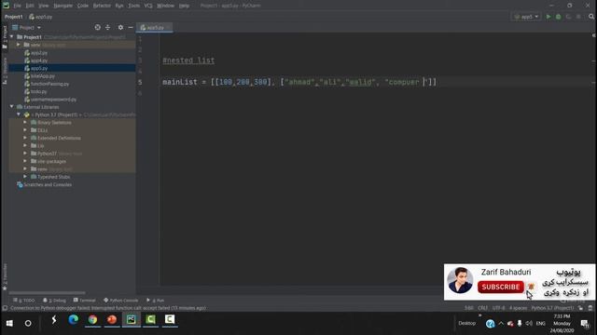The width and height of the screenshot is (597, 335).
Task: Start debugging with the green bug icon
Action: (558, 17)
